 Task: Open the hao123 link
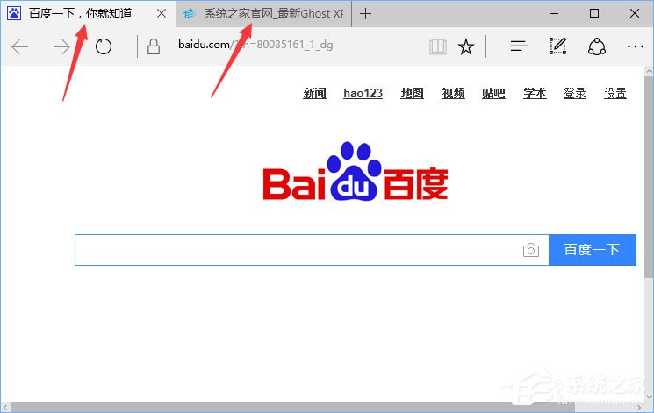(x=363, y=94)
